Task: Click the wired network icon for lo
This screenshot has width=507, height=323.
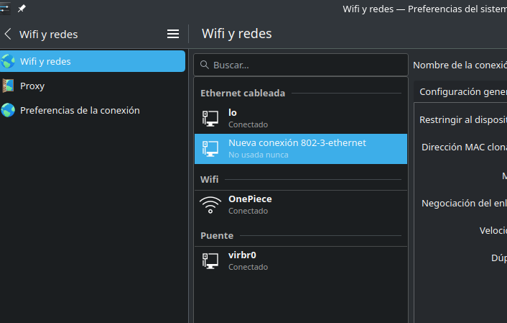Action: tap(210, 118)
